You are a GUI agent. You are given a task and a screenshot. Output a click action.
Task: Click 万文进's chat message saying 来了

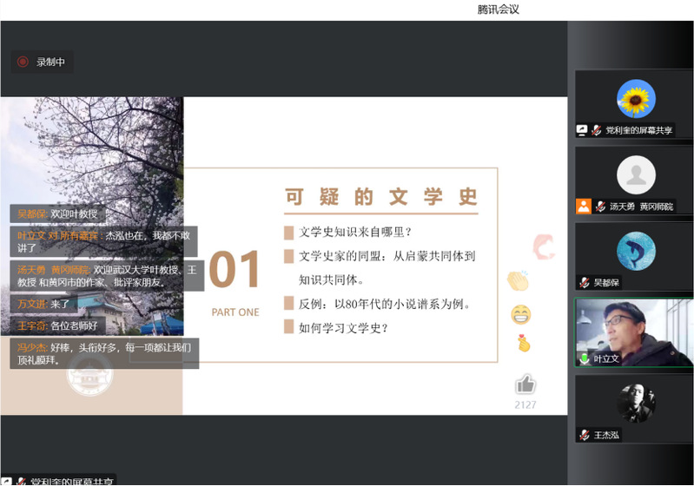(44, 304)
